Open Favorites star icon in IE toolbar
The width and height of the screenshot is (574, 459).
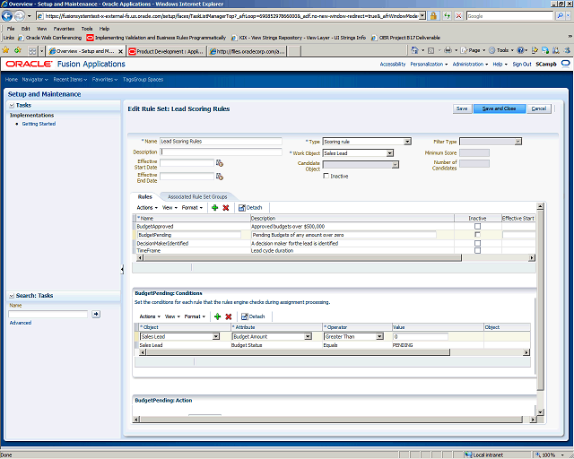tap(5, 50)
